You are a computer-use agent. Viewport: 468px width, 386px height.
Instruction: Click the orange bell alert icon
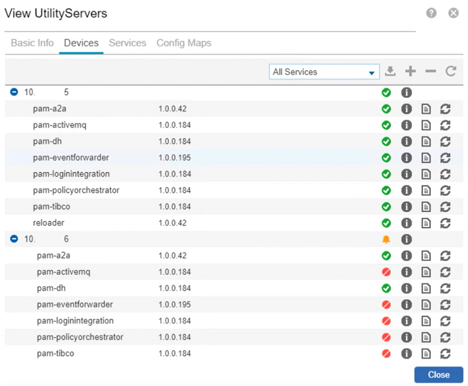coord(386,239)
